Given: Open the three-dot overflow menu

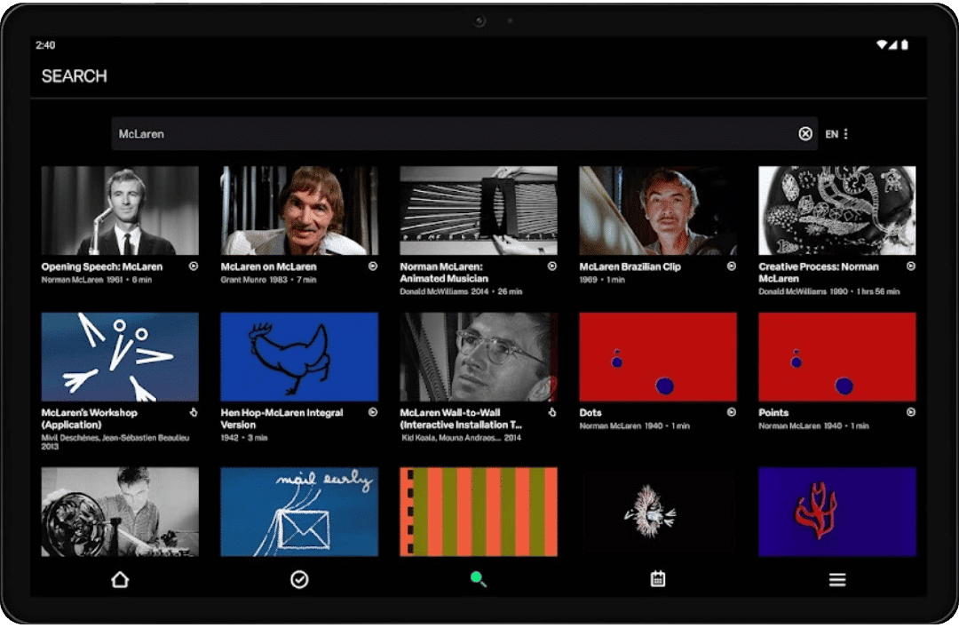Looking at the screenshot, I should pos(844,133).
